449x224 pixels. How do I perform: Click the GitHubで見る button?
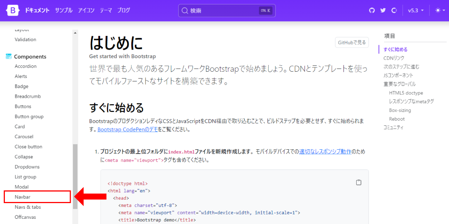click(x=352, y=43)
